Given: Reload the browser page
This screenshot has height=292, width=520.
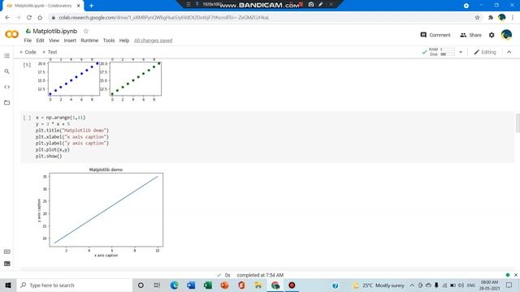Looking at the screenshot, I should coord(29,18).
